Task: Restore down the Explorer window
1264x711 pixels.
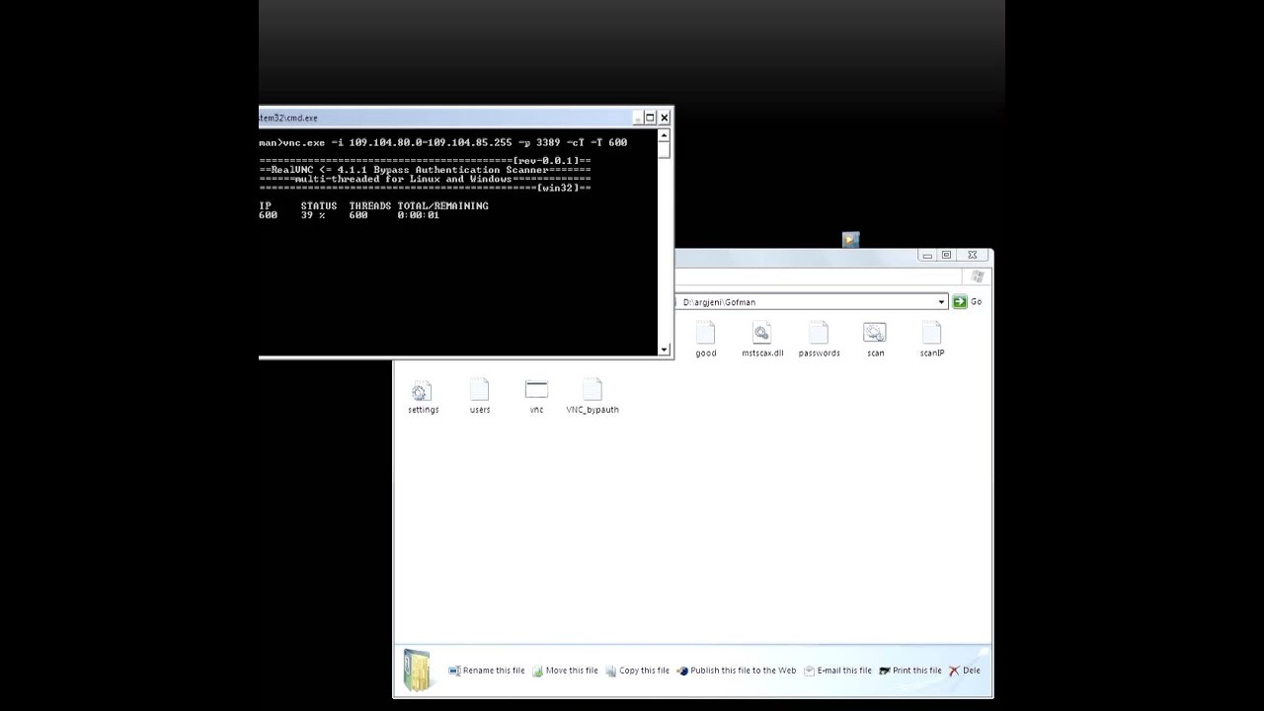Action: click(946, 255)
